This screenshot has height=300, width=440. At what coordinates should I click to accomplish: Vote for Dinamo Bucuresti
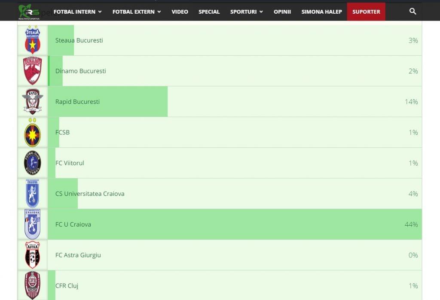point(235,71)
